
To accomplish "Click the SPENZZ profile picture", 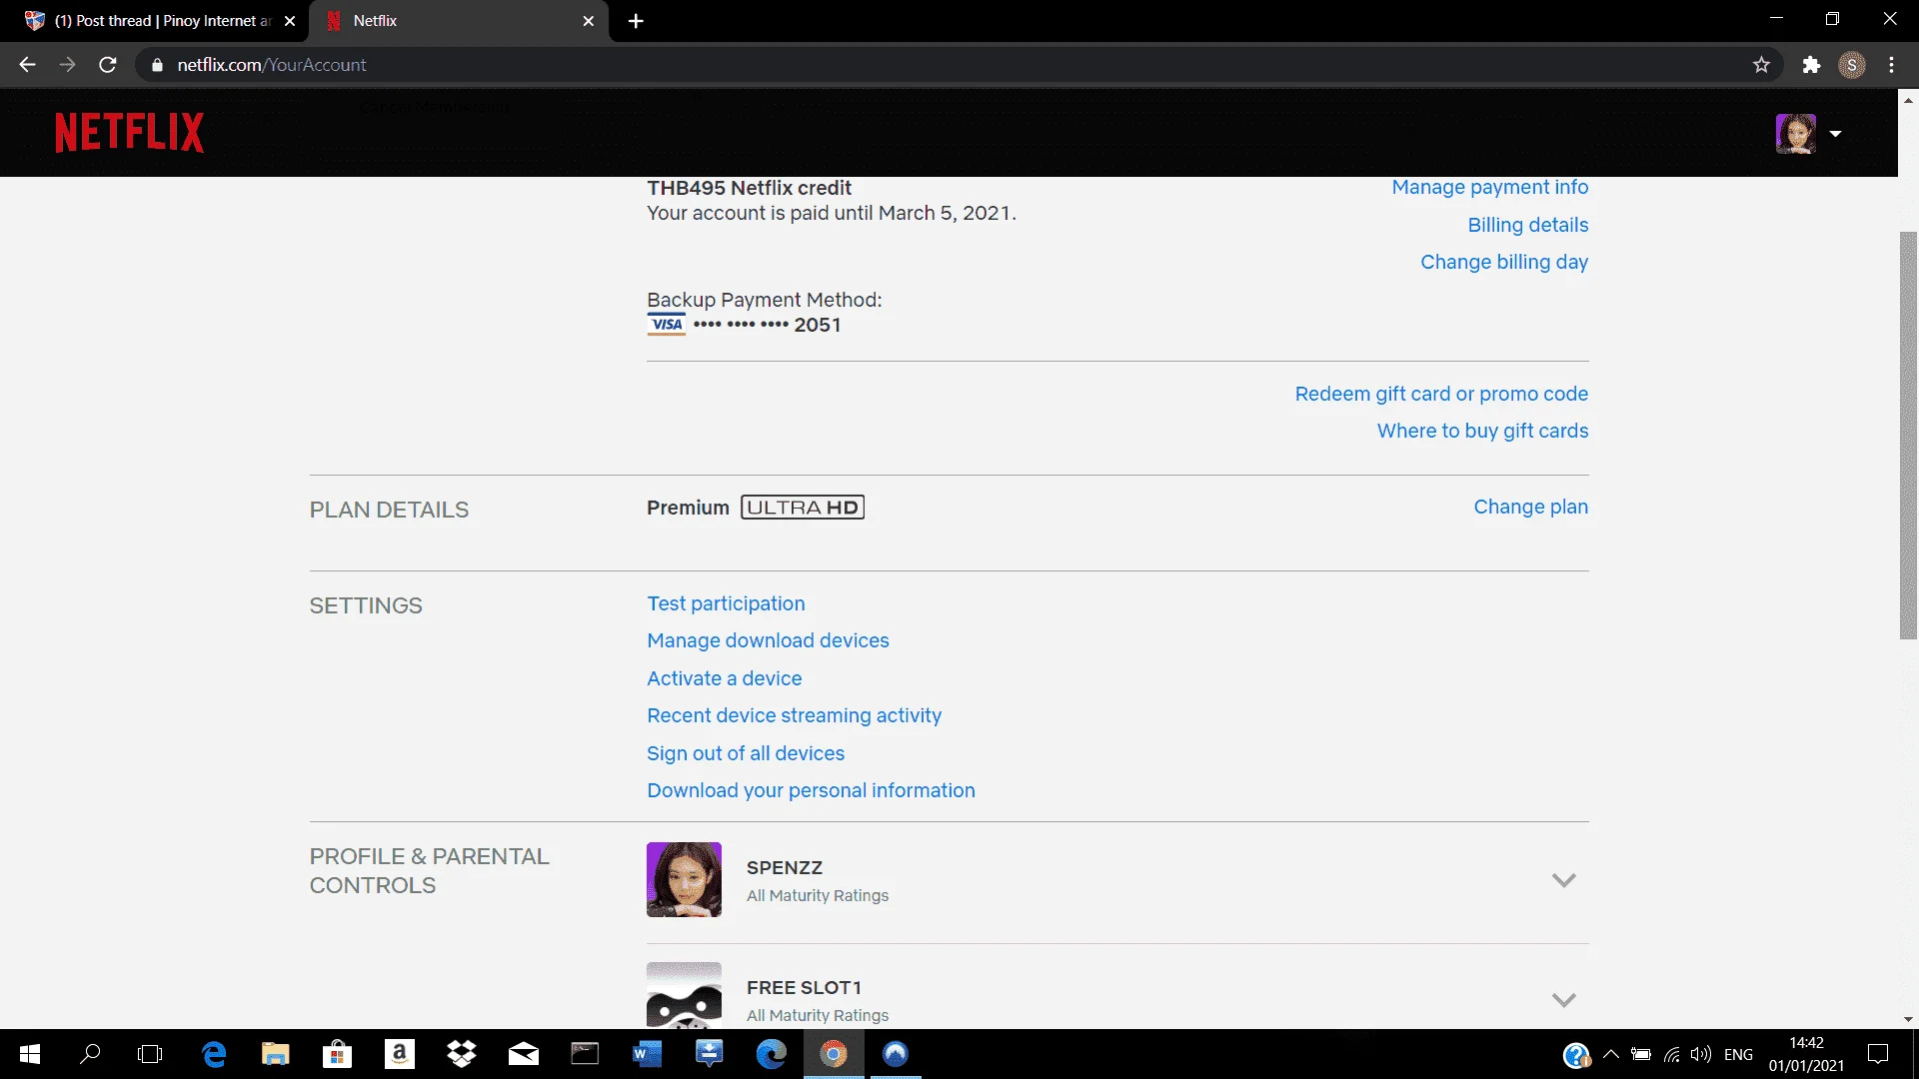I will click(684, 879).
